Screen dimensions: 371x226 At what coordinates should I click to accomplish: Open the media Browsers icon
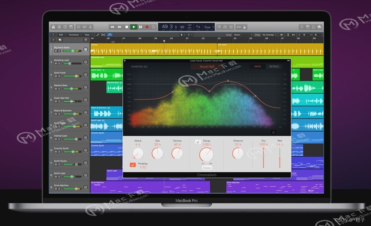click(319, 27)
